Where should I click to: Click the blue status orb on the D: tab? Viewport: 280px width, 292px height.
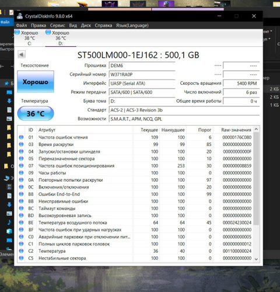click(x=48, y=32)
